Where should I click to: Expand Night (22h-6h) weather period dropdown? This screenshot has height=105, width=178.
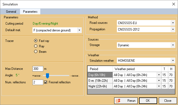pos(159,86)
